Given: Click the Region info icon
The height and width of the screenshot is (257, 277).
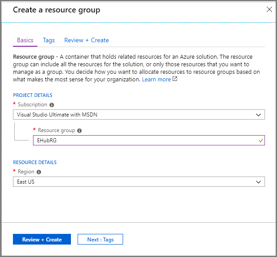Looking at the screenshot, I should [39, 172].
